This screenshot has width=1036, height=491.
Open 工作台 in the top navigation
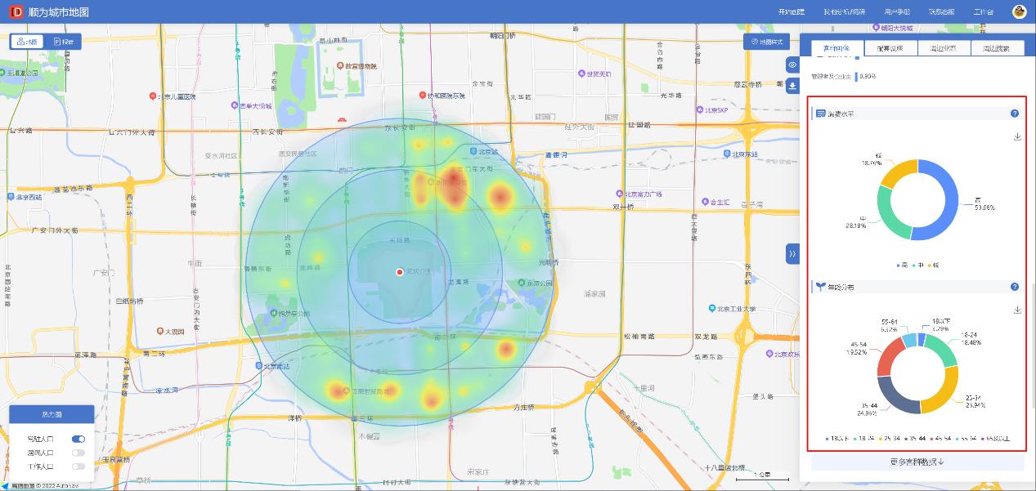984,12
